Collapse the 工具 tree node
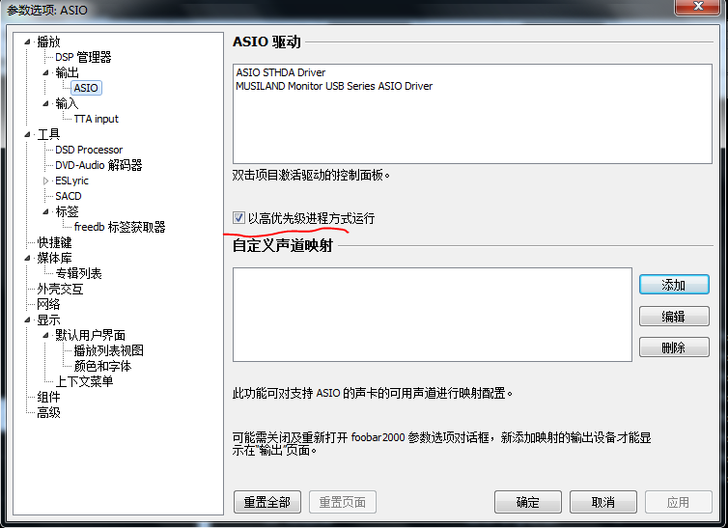Viewport: 728px width, 528px height. point(28,135)
